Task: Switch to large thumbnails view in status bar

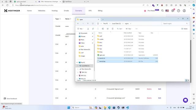Action: [188, 80]
